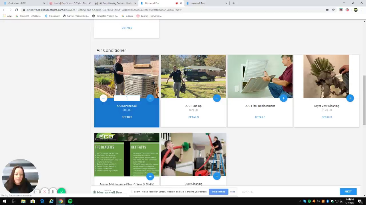The image size is (366, 205).
Task: Stop sharing the Loom screen recording
Action: pos(218,192)
